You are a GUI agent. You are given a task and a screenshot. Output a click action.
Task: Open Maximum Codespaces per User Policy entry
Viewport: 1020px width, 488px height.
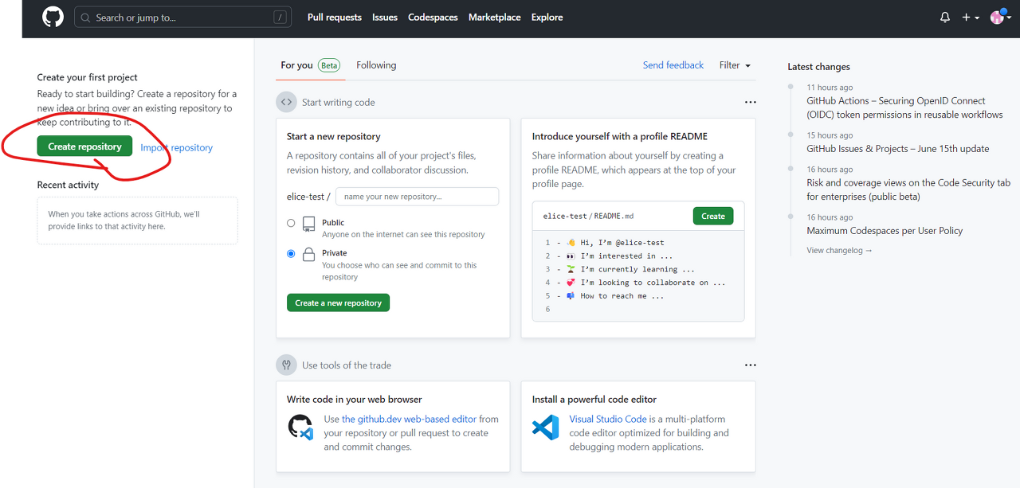pos(885,231)
